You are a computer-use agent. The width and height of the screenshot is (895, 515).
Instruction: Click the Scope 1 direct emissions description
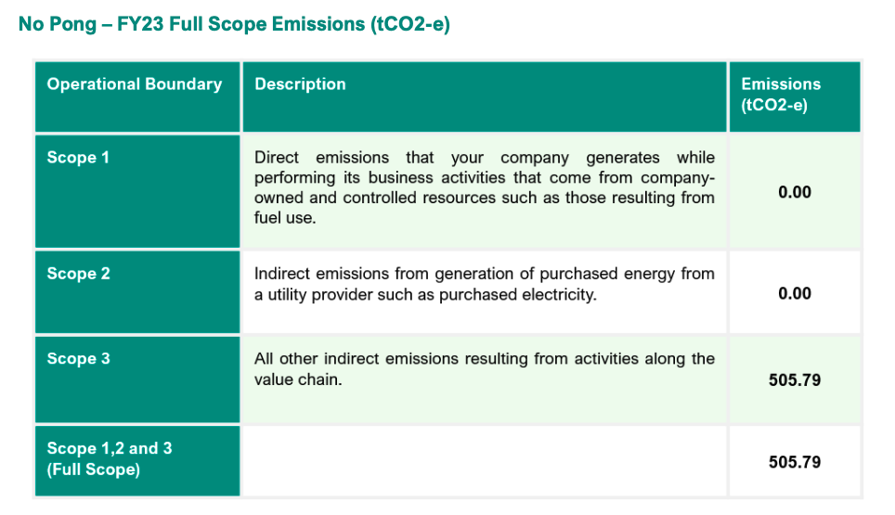pyautogui.click(x=484, y=187)
